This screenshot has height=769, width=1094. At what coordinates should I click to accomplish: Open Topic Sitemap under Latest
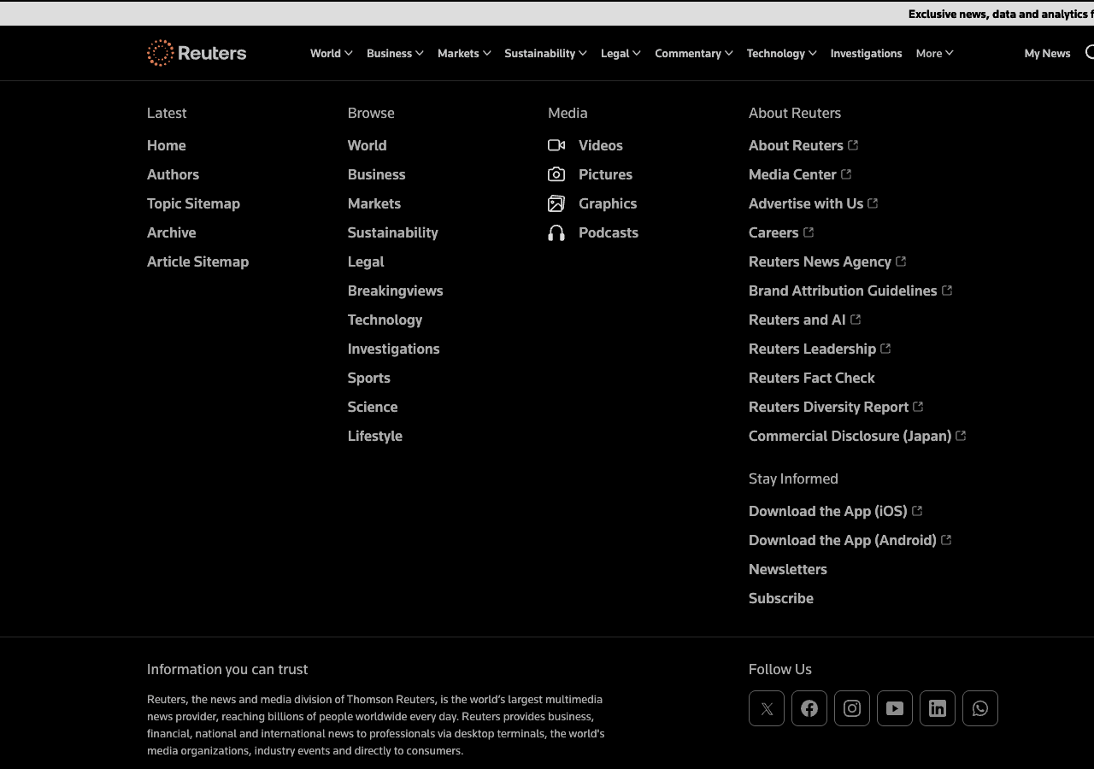point(193,203)
